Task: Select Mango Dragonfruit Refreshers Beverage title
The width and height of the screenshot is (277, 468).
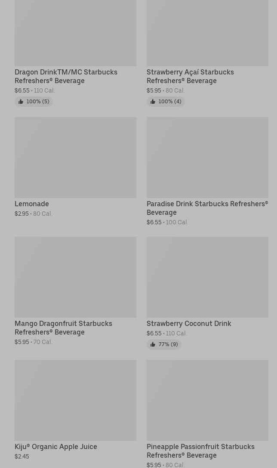Action: coord(63,328)
